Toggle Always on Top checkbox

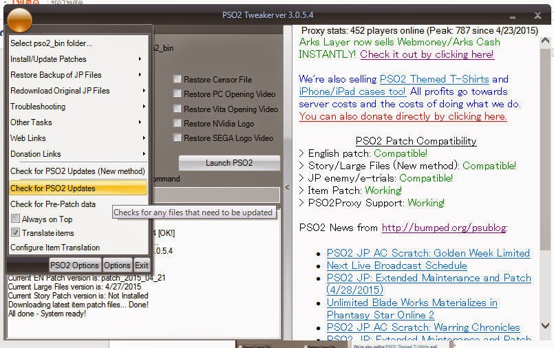[x=15, y=219]
